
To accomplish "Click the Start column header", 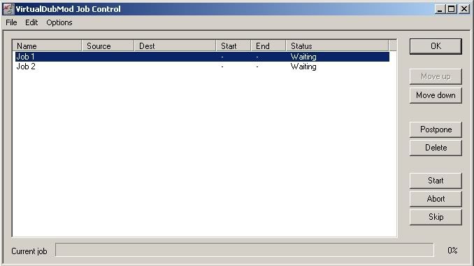I will 234,46.
